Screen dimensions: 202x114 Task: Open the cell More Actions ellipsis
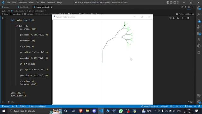185,18
